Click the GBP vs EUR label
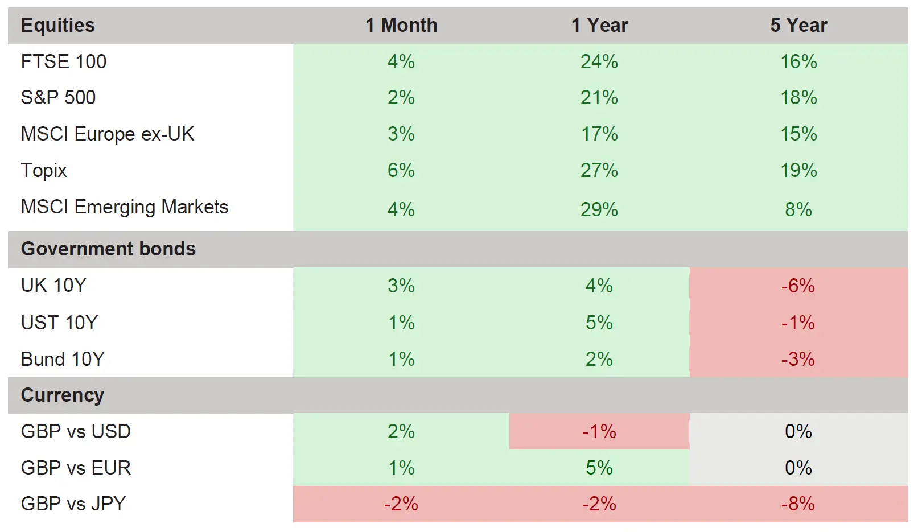Screen dimensions: 918x532 pos(76,468)
